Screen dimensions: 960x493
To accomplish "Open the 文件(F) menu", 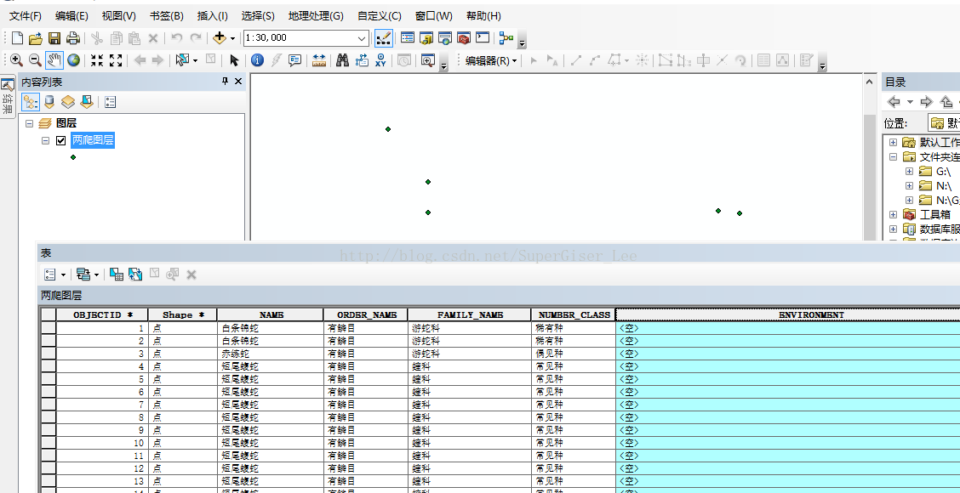I will click(x=26, y=16).
